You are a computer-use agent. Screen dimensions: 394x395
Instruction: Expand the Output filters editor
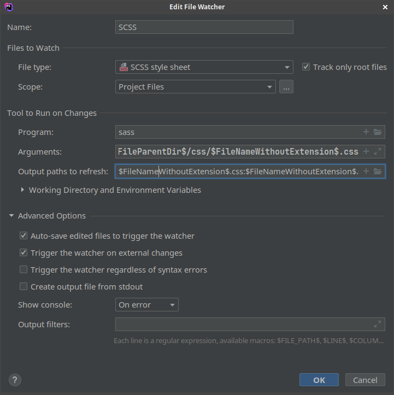point(378,324)
